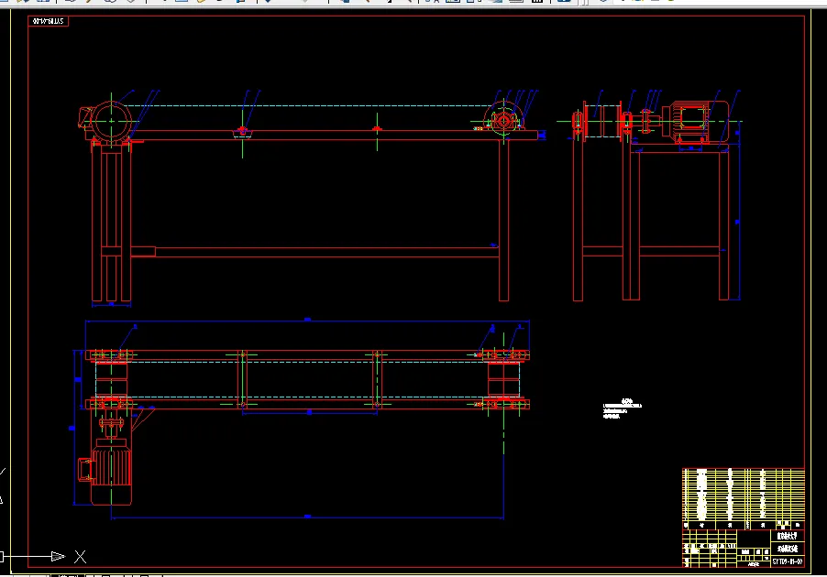The image size is (827, 577).
Task: Select the label box at drawing's top-left corner
Action: pos(48,21)
